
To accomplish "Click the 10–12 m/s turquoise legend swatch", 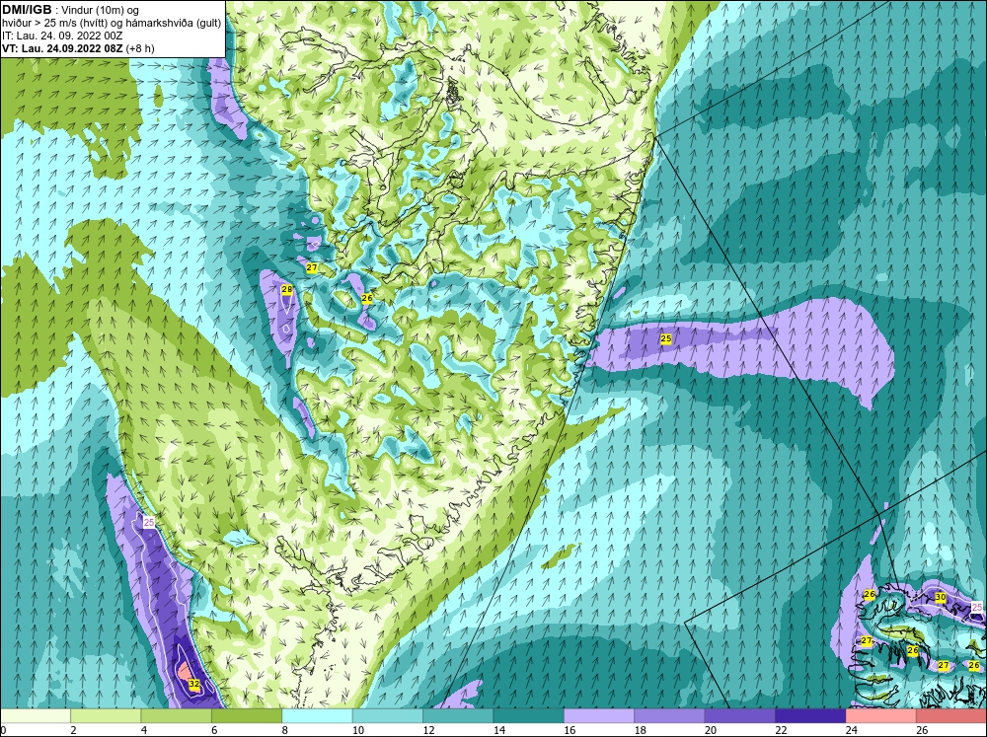I will coord(388,716).
